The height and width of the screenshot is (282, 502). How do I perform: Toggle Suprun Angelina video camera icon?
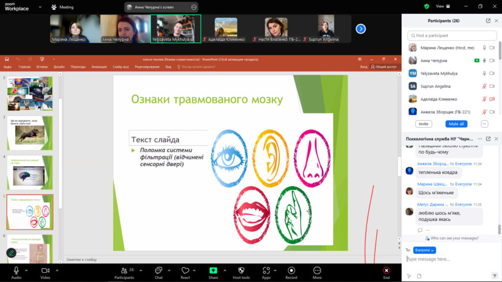pyautogui.click(x=492, y=86)
